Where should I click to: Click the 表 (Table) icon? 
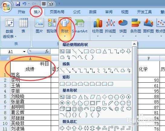tap(23, 26)
